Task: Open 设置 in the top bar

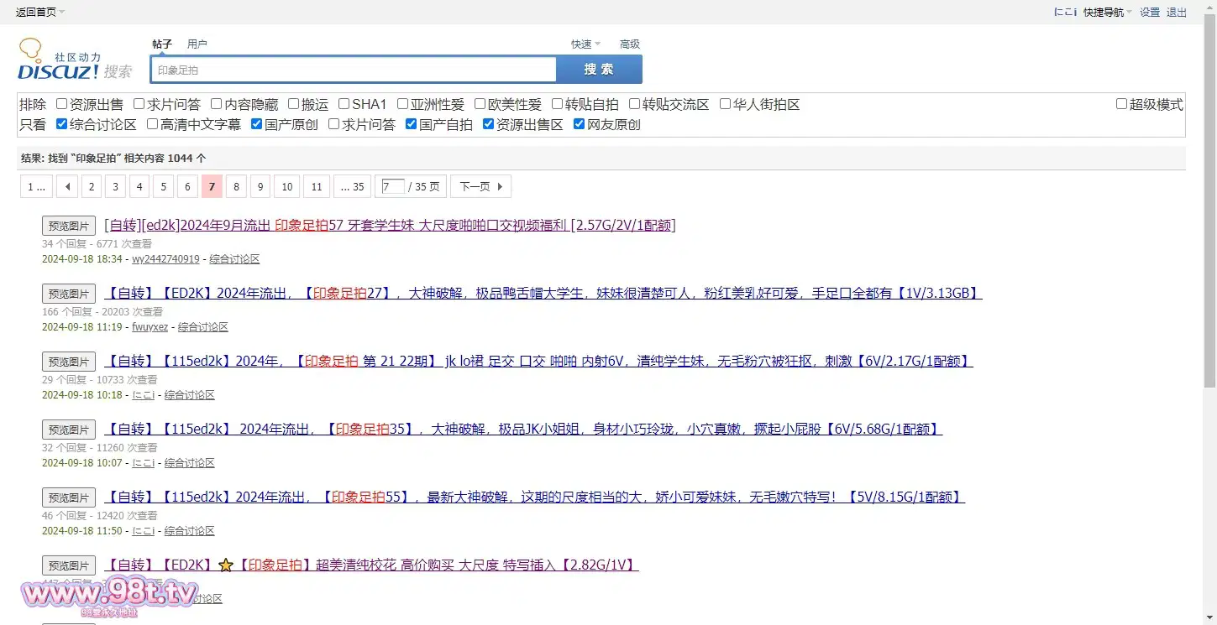Action: (1150, 12)
